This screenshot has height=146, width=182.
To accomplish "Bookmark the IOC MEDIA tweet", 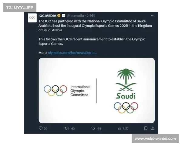I will (x=146, y=128).
